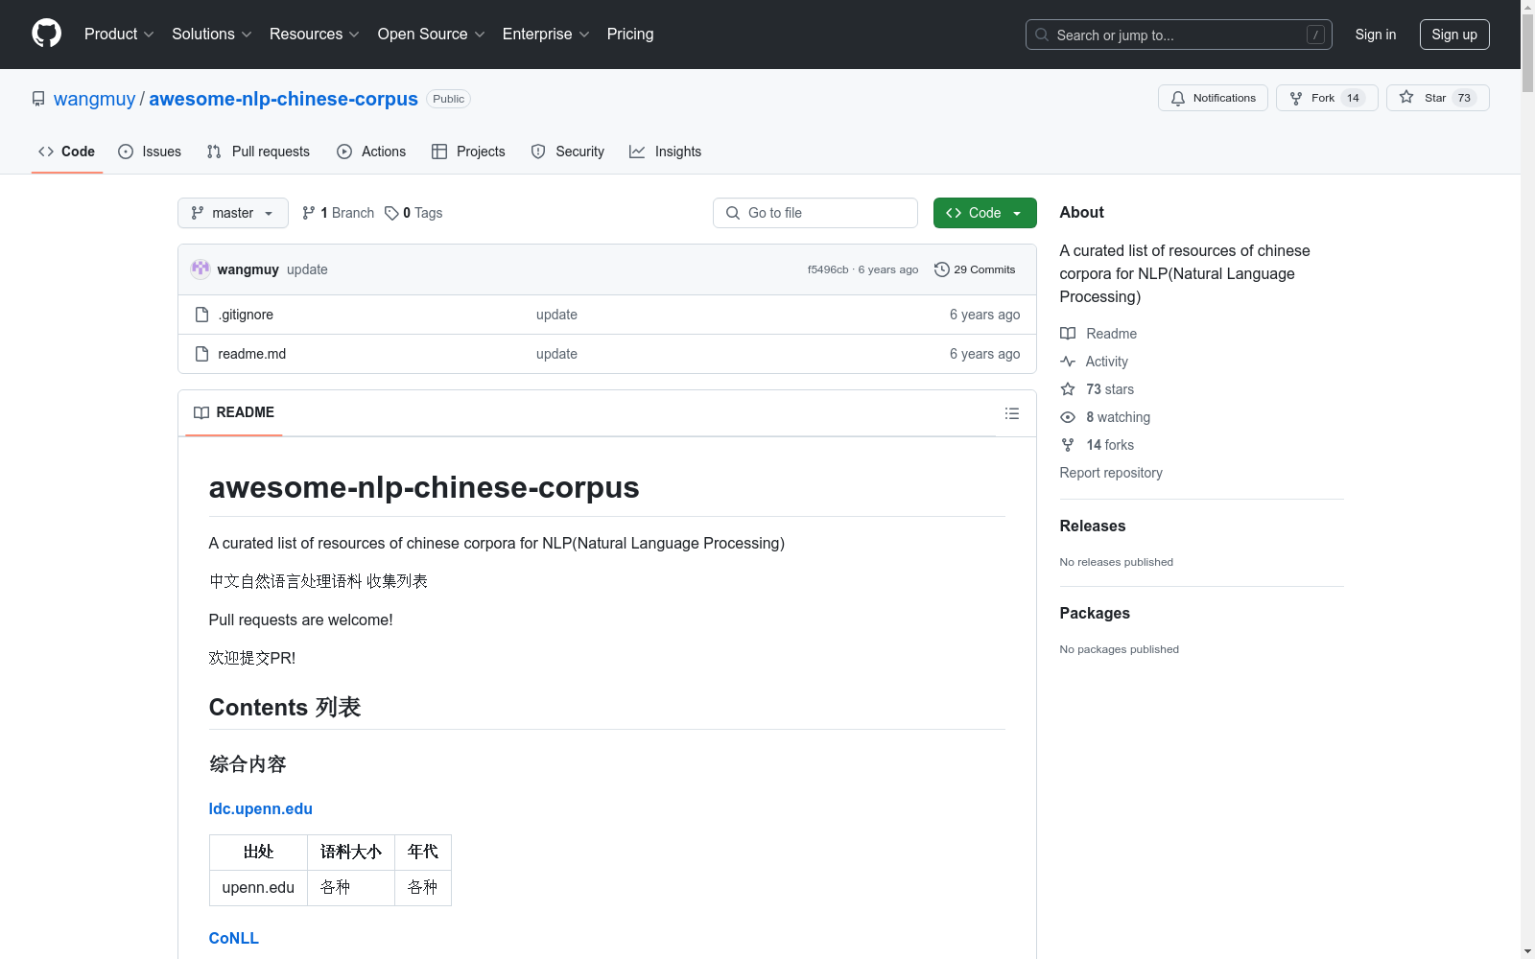Click the magnifier icon in Go to file
This screenshot has width=1535, height=959.
(733, 213)
